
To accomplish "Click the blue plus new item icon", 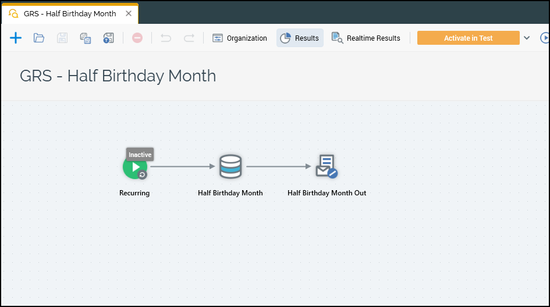I will click(16, 38).
